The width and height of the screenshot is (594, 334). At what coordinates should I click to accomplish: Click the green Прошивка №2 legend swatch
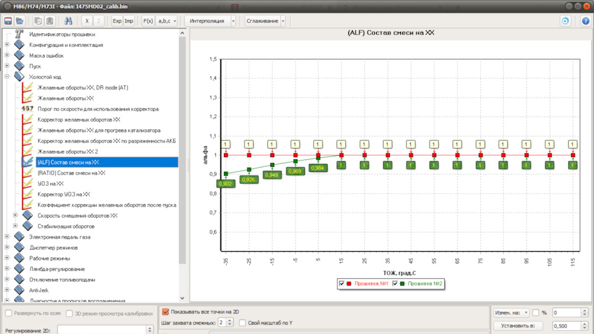pos(402,283)
